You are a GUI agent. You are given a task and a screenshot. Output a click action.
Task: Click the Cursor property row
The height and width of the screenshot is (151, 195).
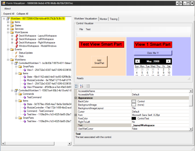click(133, 112)
